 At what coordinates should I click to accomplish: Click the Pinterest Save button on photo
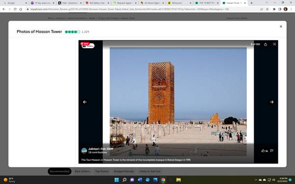[x=85, y=44]
